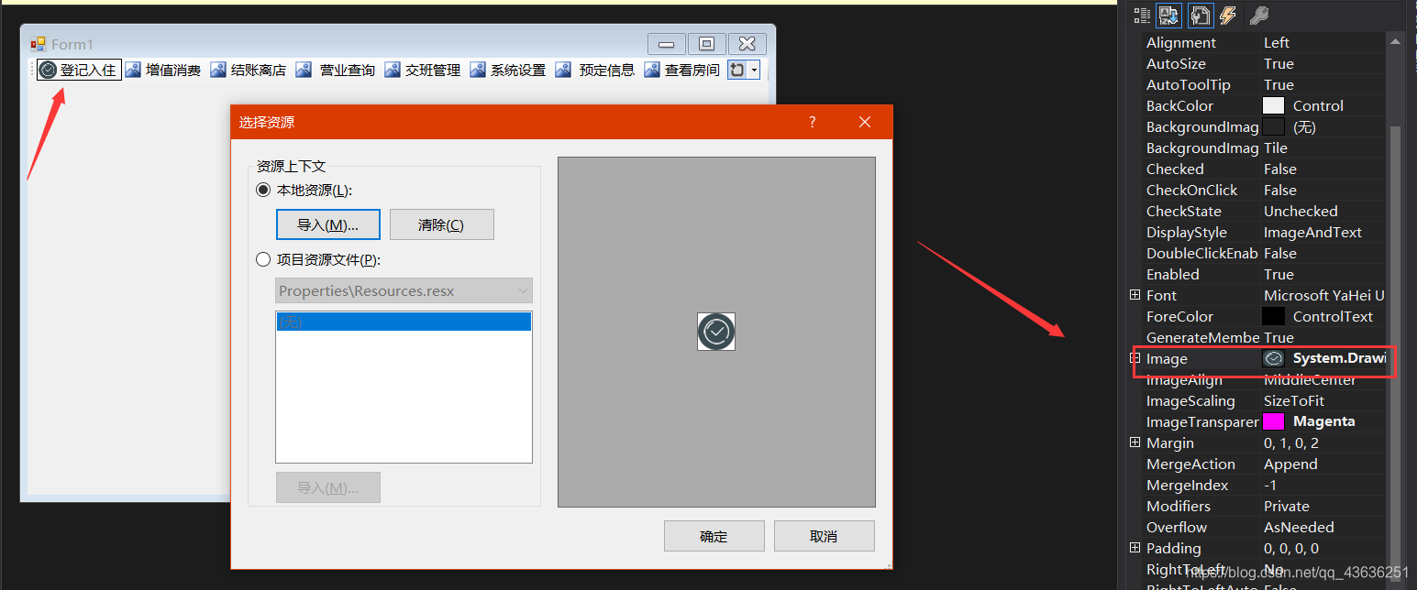This screenshot has height=590, width=1417.
Task: Click the Form1 window icon
Action: (x=38, y=44)
